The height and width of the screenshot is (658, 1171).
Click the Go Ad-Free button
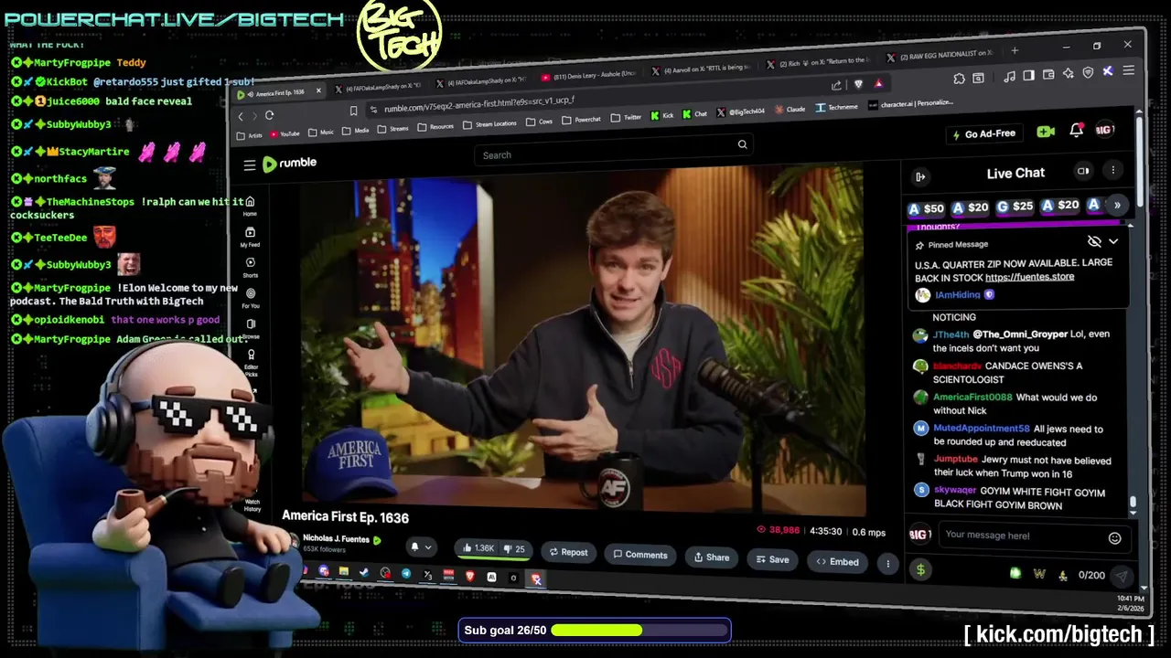(x=983, y=133)
